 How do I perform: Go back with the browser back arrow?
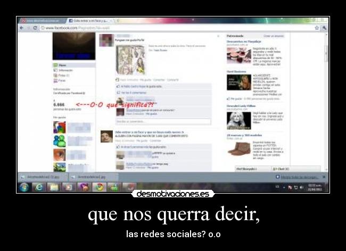[21, 28]
